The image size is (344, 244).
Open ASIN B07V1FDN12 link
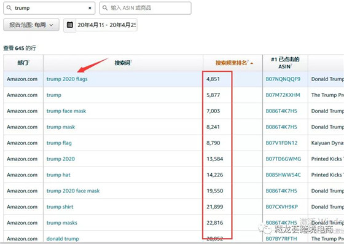[281, 143]
